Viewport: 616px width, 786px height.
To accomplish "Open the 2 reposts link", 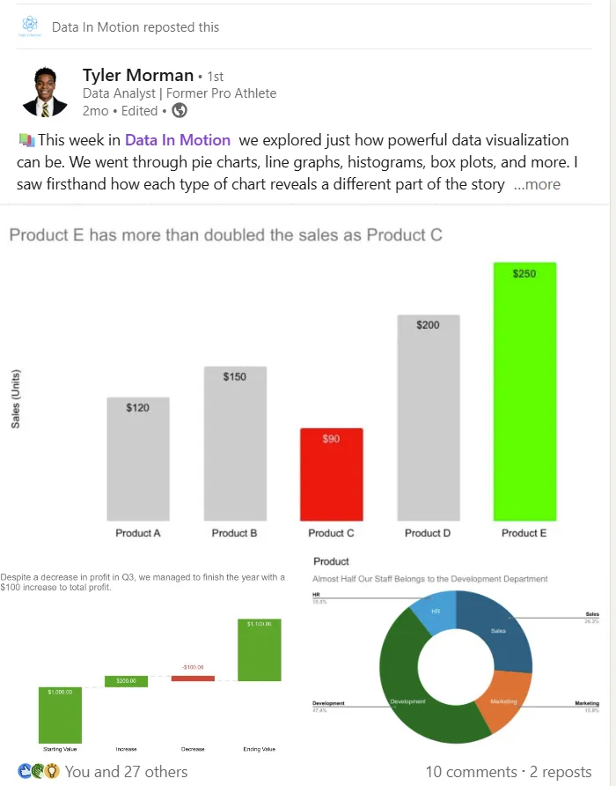I will click(x=561, y=772).
